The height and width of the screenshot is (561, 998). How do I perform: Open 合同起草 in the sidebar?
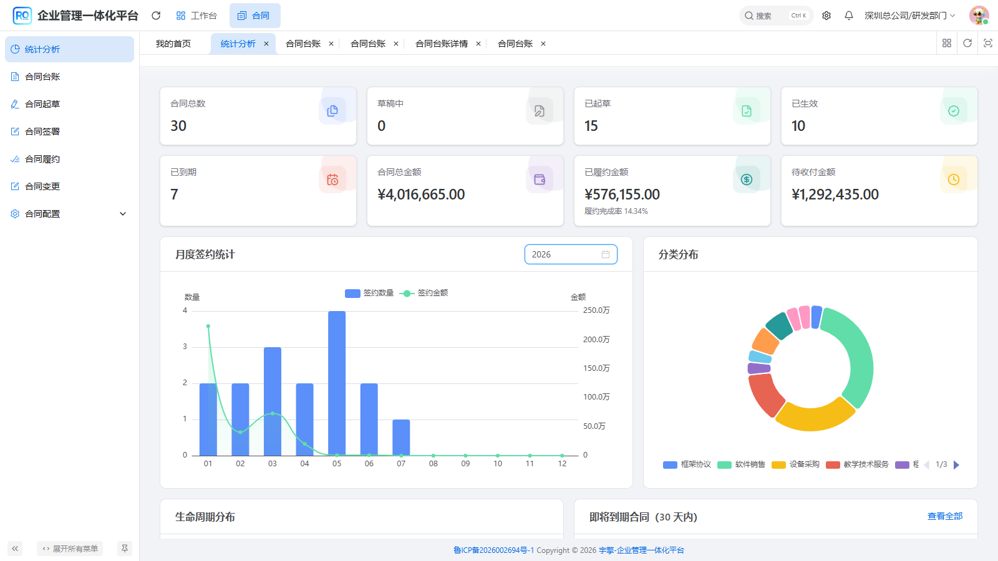click(x=69, y=104)
